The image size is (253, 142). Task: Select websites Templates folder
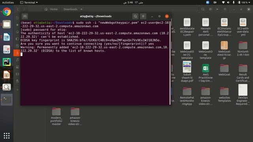(x=224, y=95)
